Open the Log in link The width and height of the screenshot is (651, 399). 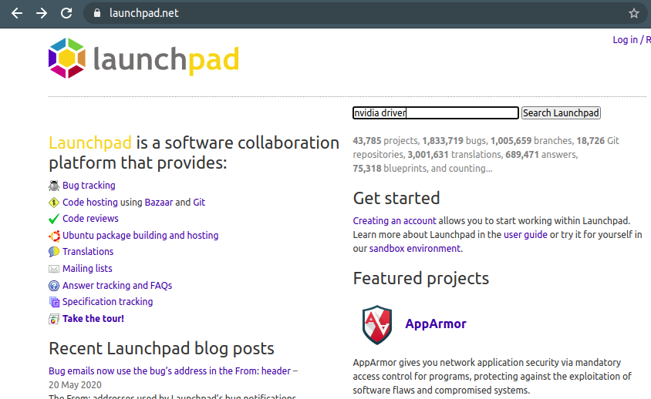tap(625, 40)
